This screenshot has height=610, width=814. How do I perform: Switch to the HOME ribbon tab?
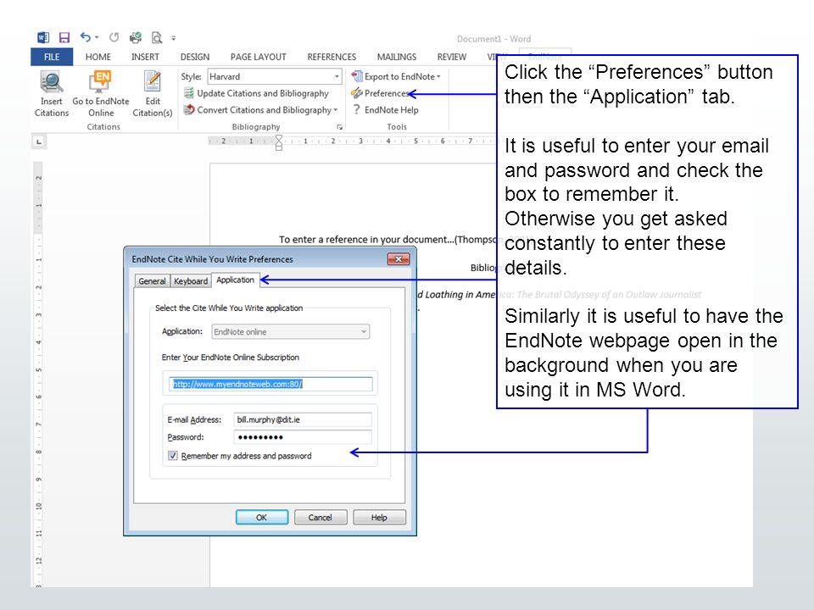click(98, 57)
